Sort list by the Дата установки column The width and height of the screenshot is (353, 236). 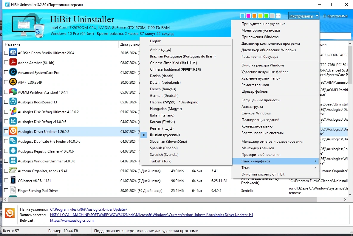click(x=129, y=44)
